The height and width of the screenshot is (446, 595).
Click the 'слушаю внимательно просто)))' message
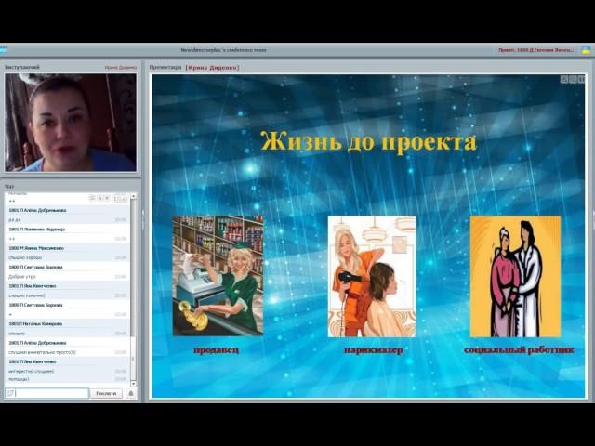tap(42, 352)
